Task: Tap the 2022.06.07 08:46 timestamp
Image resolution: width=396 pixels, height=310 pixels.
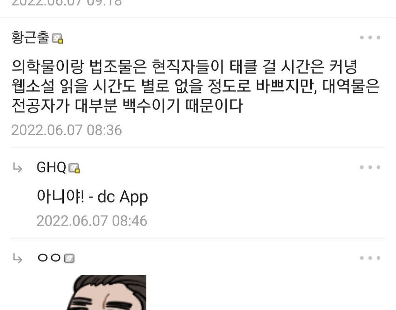Action: click(92, 220)
